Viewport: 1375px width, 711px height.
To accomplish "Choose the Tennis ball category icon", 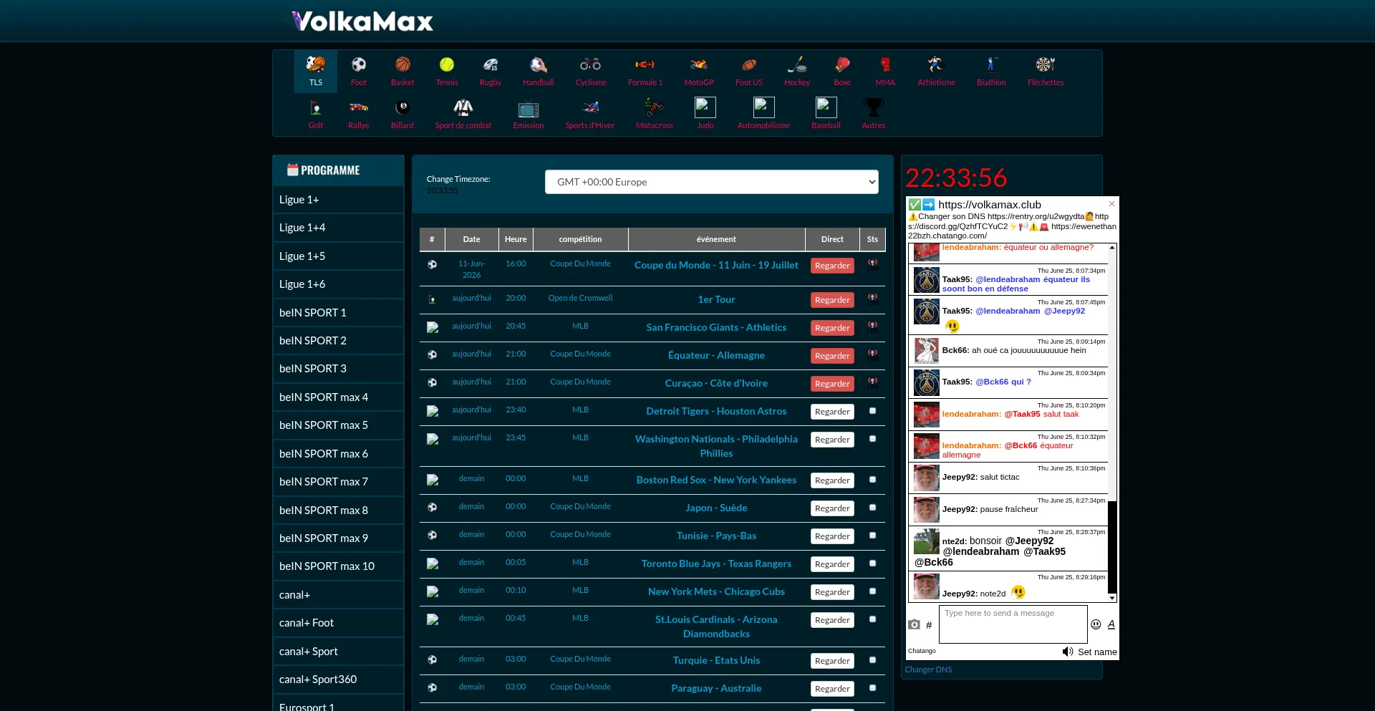I will click(447, 65).
